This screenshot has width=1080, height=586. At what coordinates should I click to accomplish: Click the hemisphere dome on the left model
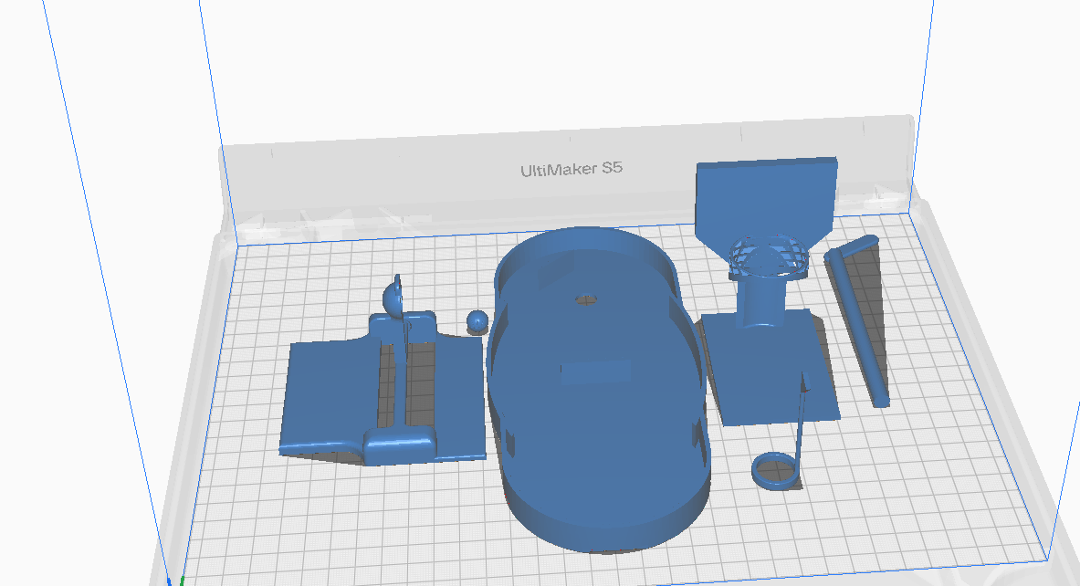pyautogui.click(x=393, y=298)
